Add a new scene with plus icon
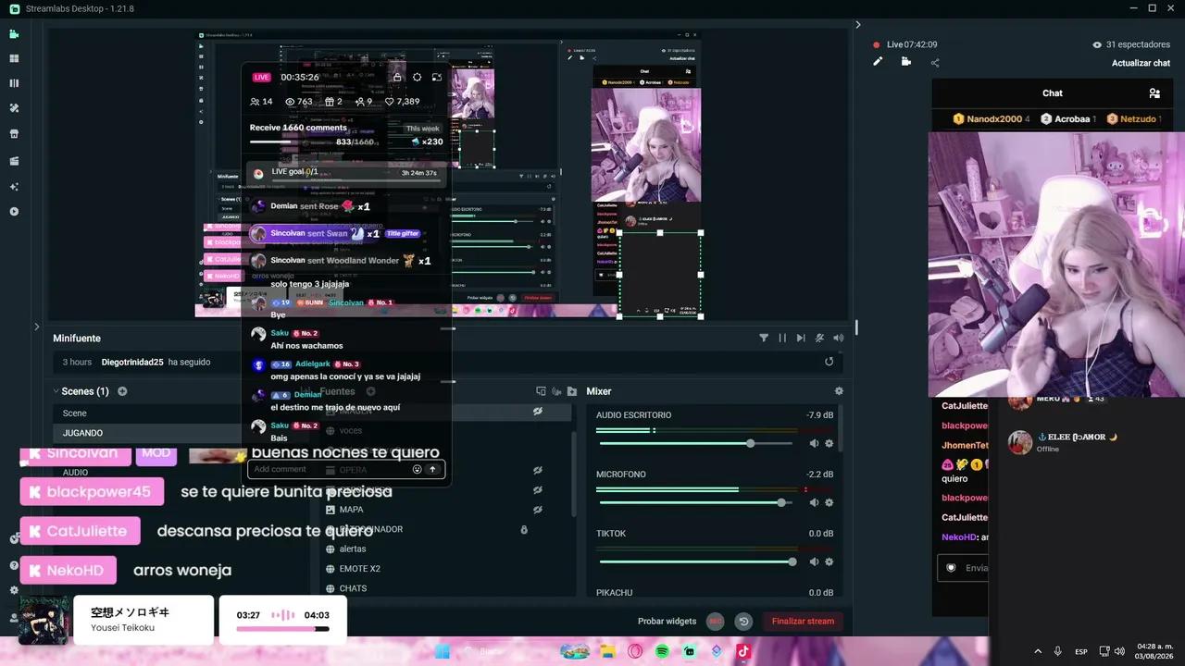 pyautogui.click(x=122, y=391)
